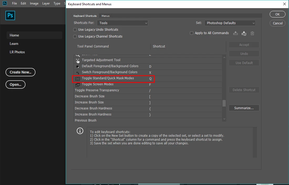Enable Use Legacy Undo Shortcuts
Image resolution: width=289 pixels, height=185 pixels.
tap(75, 30)
